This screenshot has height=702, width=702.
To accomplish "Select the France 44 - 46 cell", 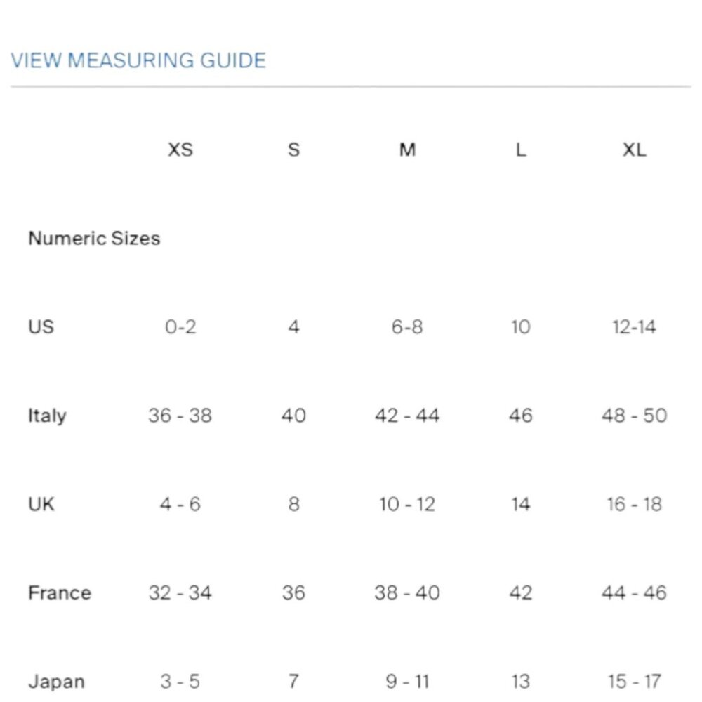I will [x=635, y=593].
